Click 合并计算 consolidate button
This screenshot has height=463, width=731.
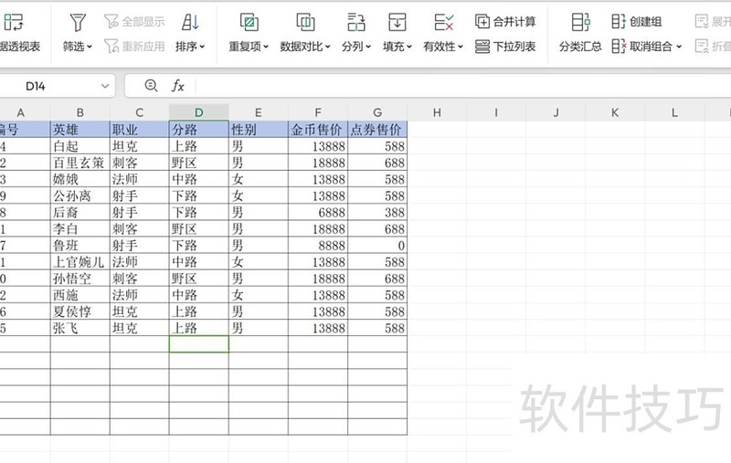point(505,21)
